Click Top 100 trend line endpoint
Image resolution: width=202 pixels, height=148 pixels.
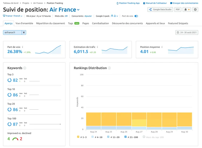pyautogui.click(x=60, y=124)
